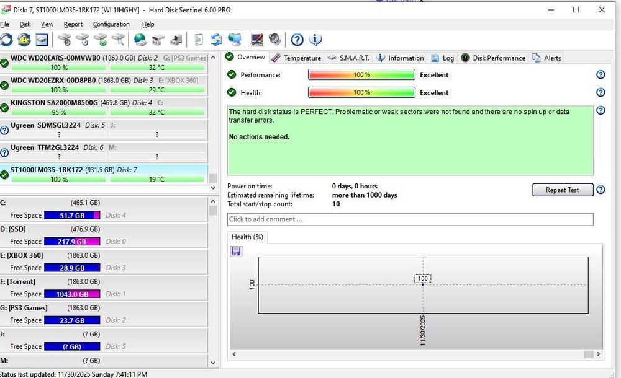Image resolution: width=621 pixels, height=378 pixels.
Task: Click the Repeat Test button
Action: [x=563, y=190]
